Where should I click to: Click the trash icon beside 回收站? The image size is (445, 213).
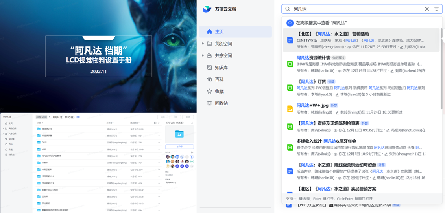(209, 103)
